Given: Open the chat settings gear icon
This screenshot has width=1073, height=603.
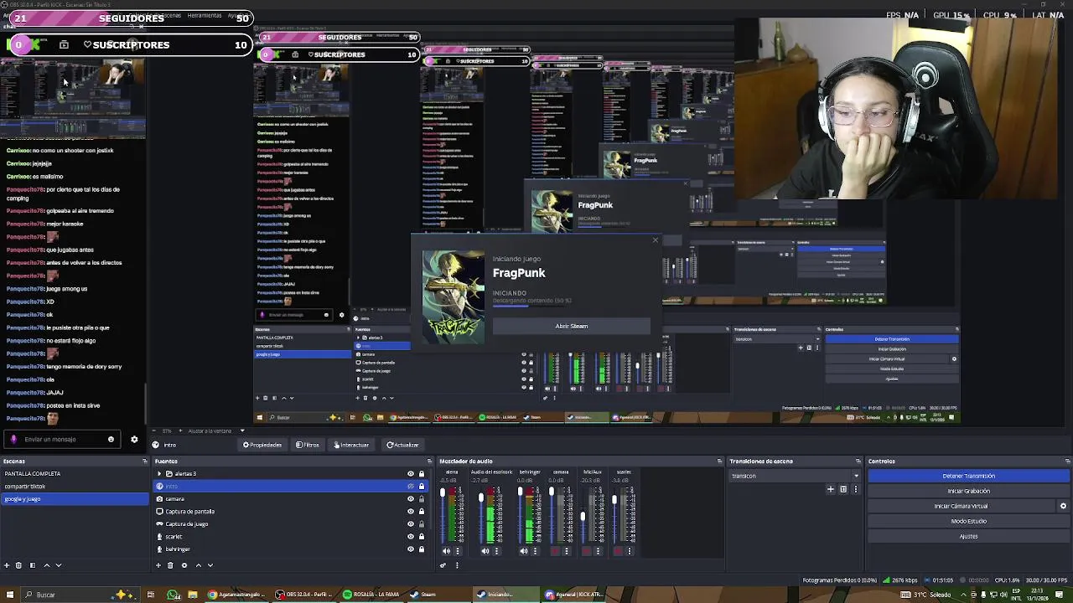Looking at the screenshot, I should 134,439.
